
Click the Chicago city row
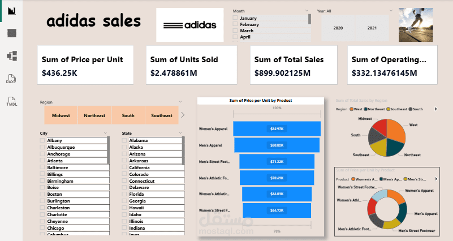(x=75, y=228)
